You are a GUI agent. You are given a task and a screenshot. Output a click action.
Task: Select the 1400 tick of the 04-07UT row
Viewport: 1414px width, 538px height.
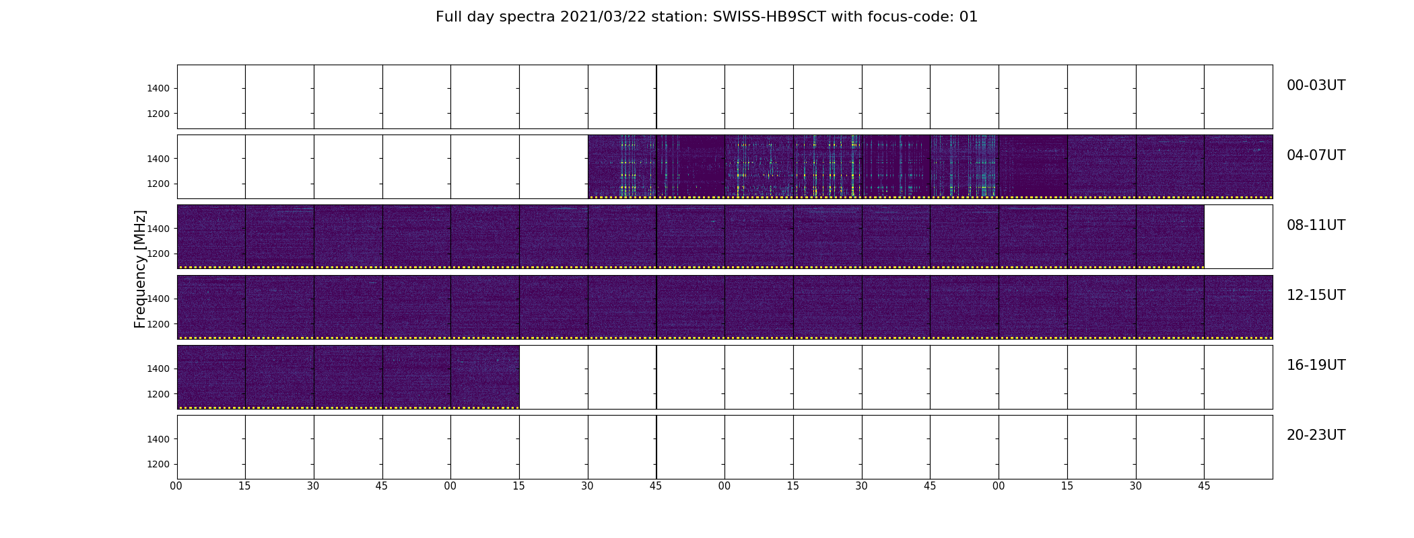158,159
